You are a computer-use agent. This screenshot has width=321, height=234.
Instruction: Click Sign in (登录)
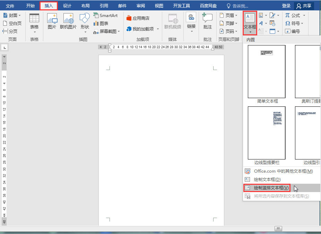(x=286, y=6)
